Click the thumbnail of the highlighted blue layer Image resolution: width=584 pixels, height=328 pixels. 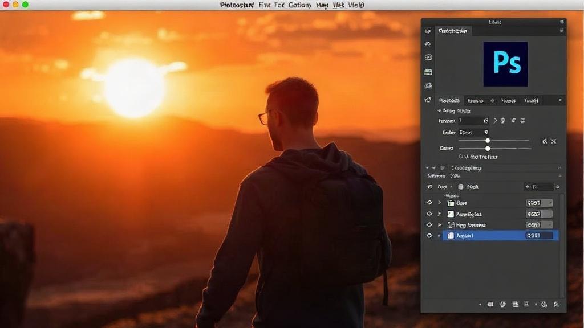(451, 235)
